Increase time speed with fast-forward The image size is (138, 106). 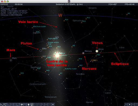[133, 104]
